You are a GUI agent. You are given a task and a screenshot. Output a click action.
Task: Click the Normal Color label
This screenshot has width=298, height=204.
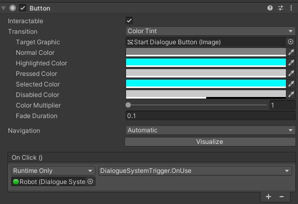(x=35, y=53)
